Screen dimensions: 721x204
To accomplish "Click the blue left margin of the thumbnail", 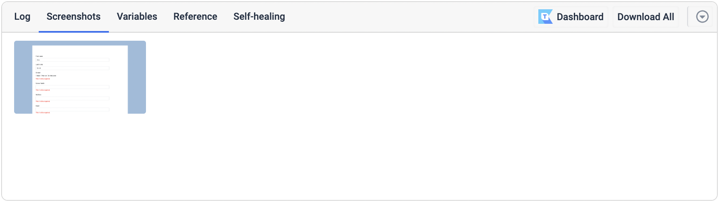I will point(23,77).
